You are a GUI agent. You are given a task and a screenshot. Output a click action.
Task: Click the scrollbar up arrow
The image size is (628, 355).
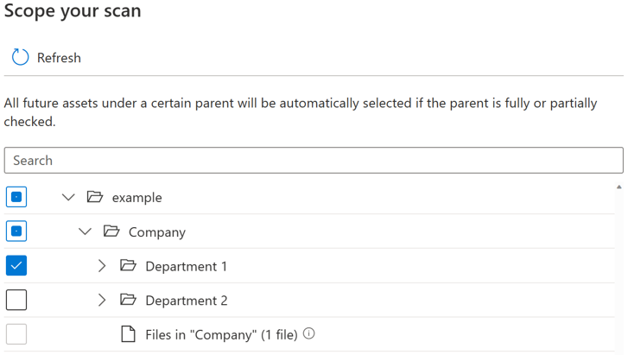coord(618,187)
